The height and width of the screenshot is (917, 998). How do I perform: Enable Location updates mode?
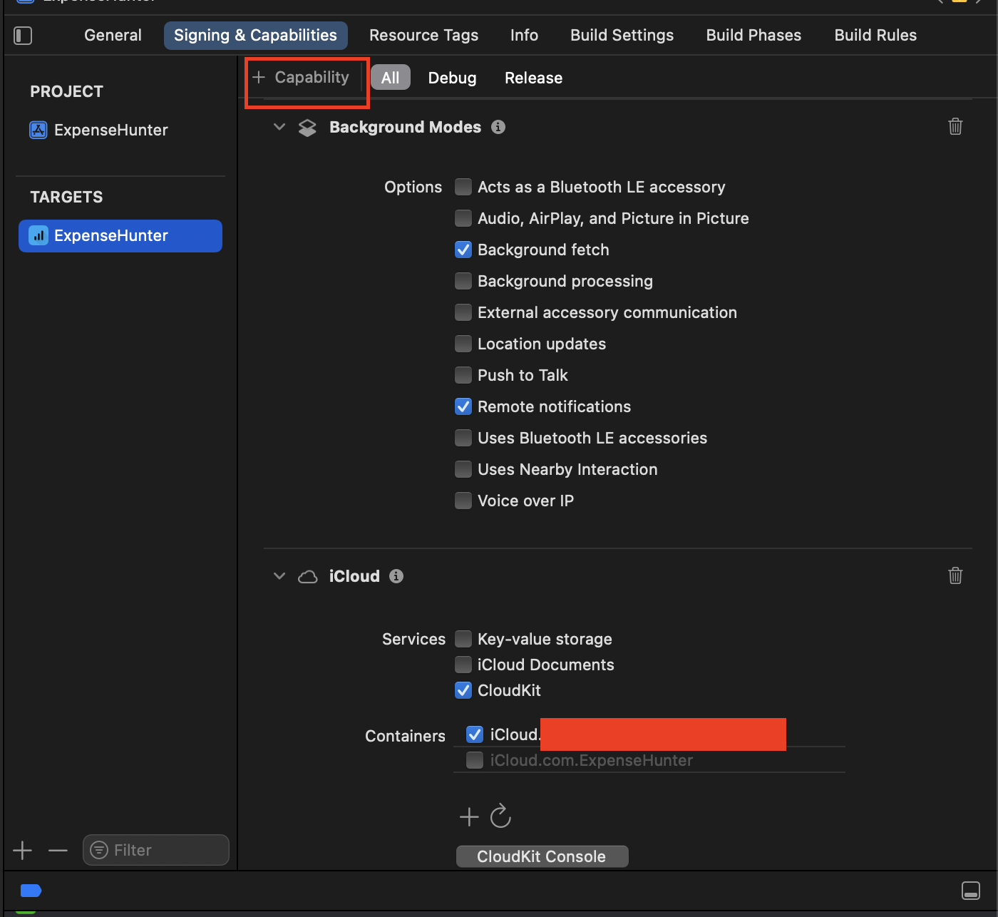[x=463, y=344]
